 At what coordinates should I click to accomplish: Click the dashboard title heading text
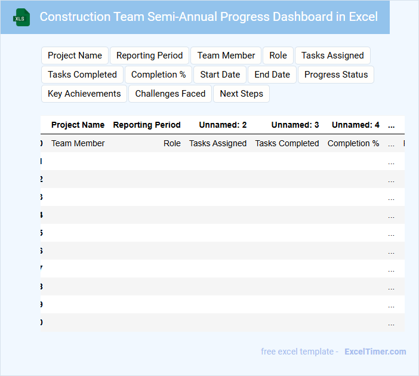(208, 17)
